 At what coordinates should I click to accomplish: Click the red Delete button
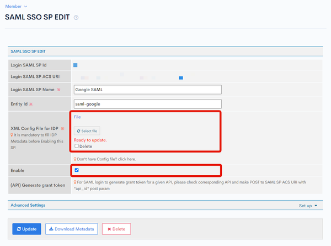116,229
